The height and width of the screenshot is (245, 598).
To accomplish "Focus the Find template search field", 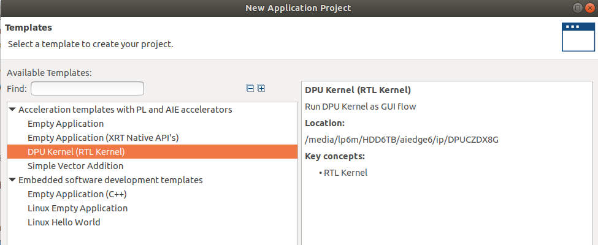I will click(87, 89).
